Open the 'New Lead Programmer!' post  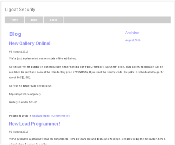(34, 124)
